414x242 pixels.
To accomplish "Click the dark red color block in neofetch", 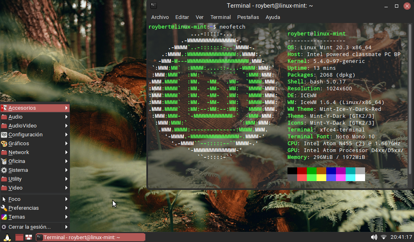I will (302, 171).
